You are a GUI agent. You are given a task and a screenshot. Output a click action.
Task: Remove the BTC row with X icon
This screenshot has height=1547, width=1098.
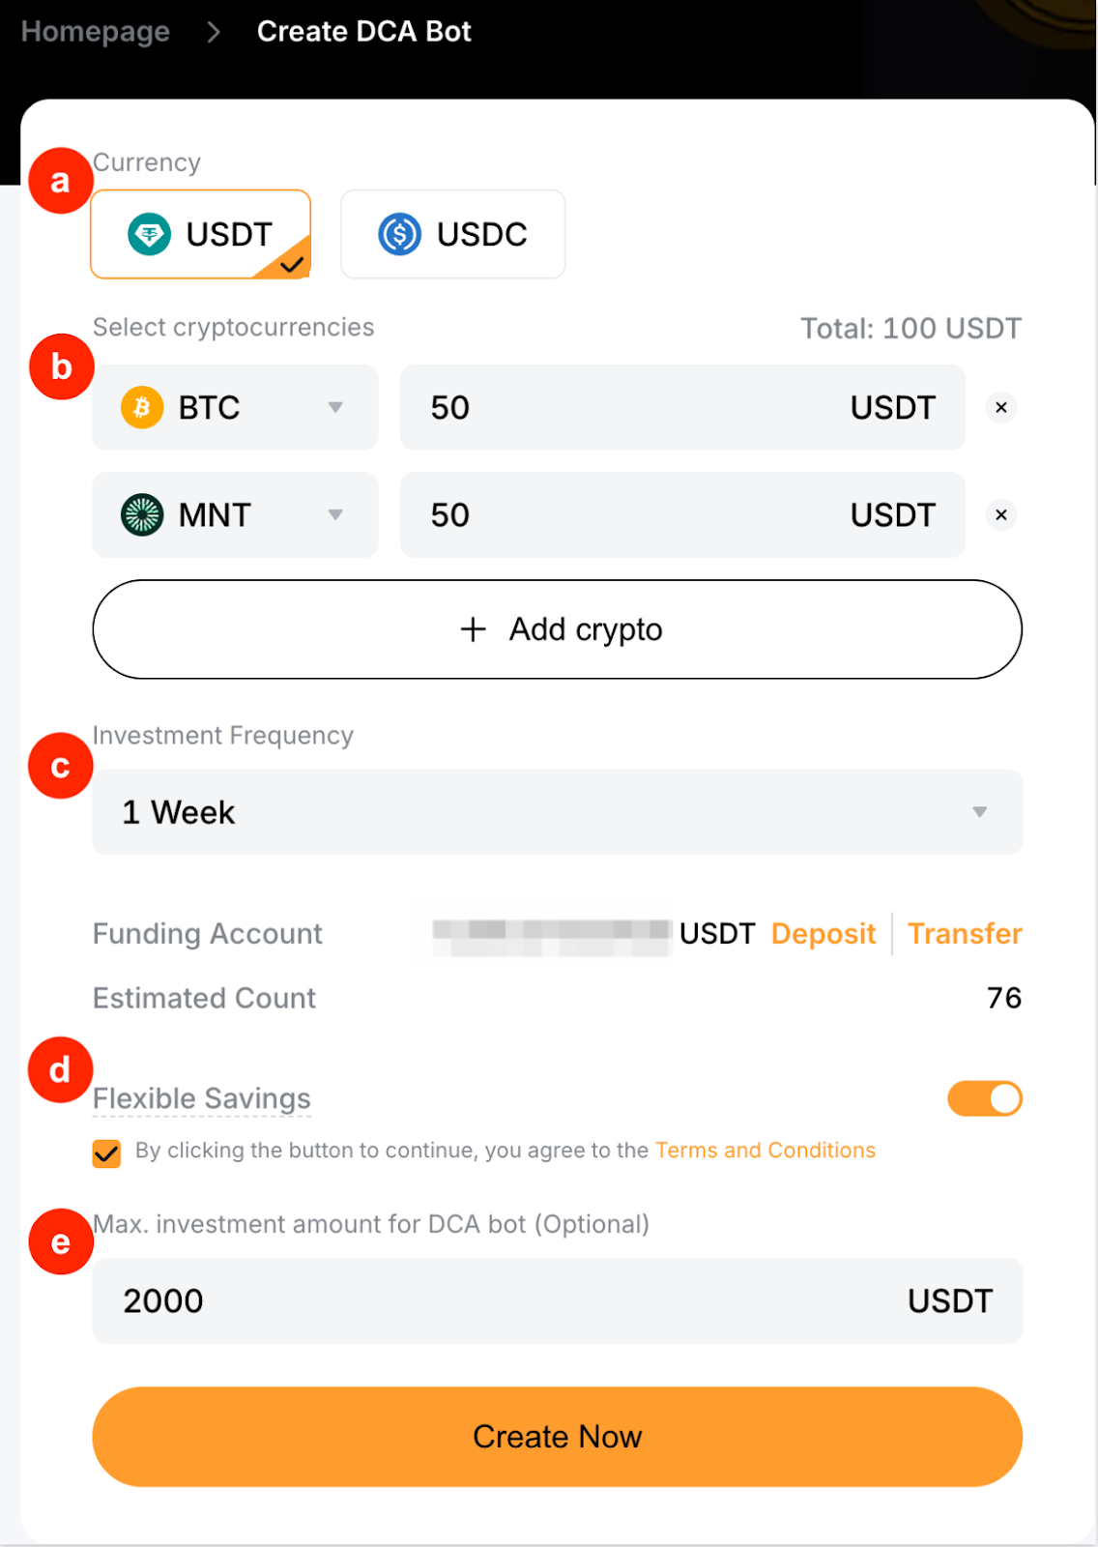point(1001,407)
